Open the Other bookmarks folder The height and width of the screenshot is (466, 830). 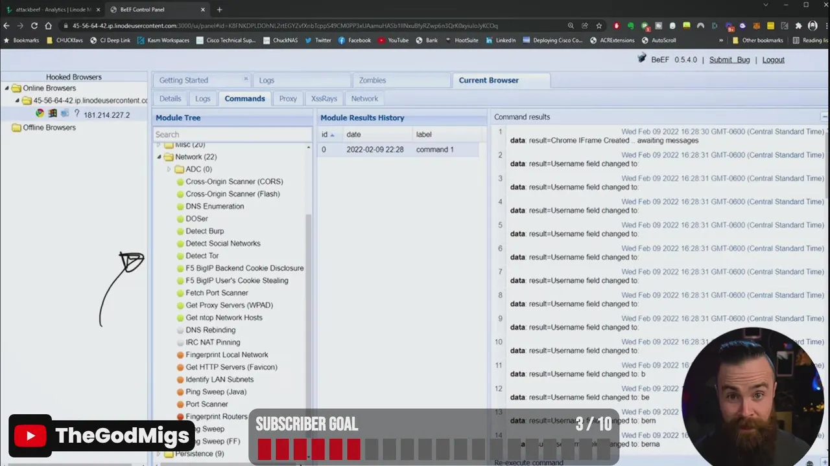point(757,40)
